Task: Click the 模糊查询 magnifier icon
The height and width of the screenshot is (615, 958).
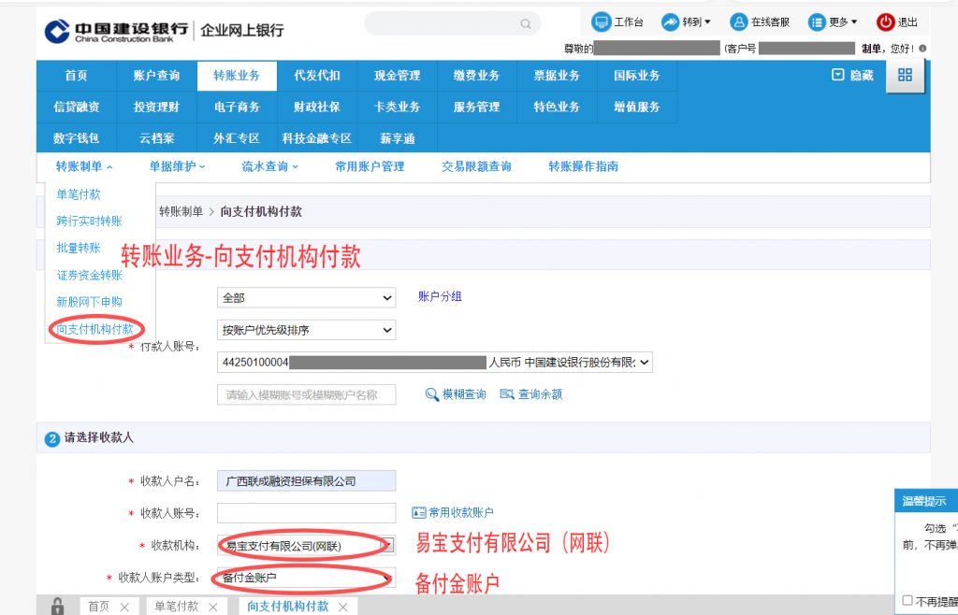Action: point(432,394)
